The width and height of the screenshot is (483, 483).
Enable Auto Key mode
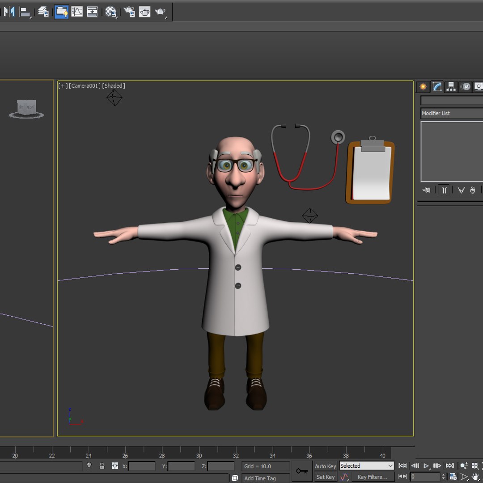click(325, 466)
